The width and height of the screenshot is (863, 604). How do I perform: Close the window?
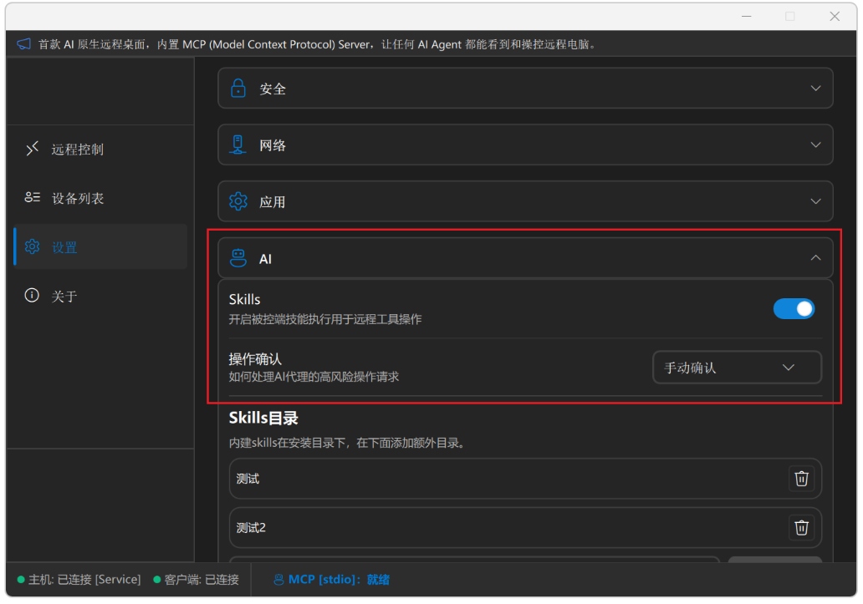point(835,17)
